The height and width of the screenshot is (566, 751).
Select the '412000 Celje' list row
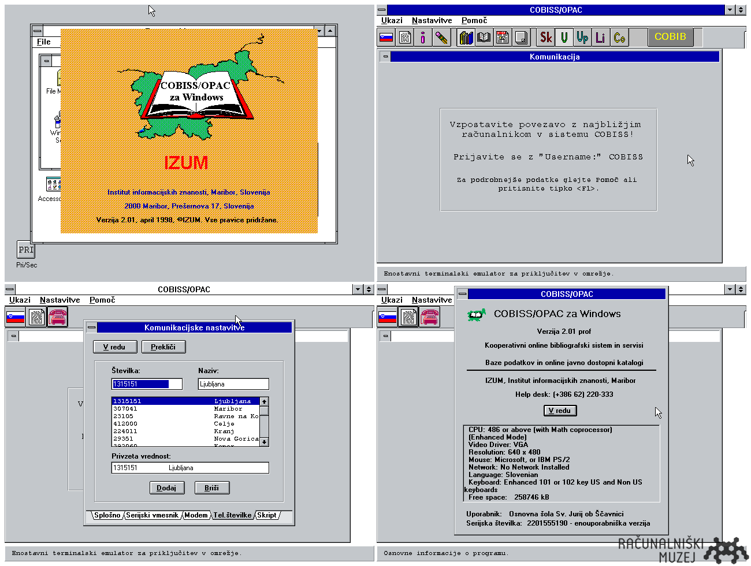[x=185, y=423]
